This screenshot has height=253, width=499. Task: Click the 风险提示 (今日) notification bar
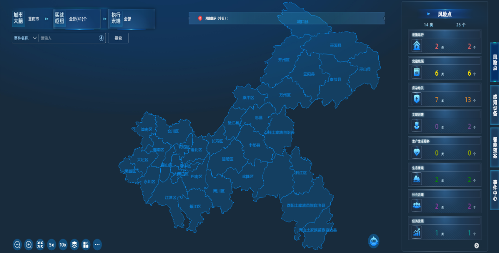[287, 18]
